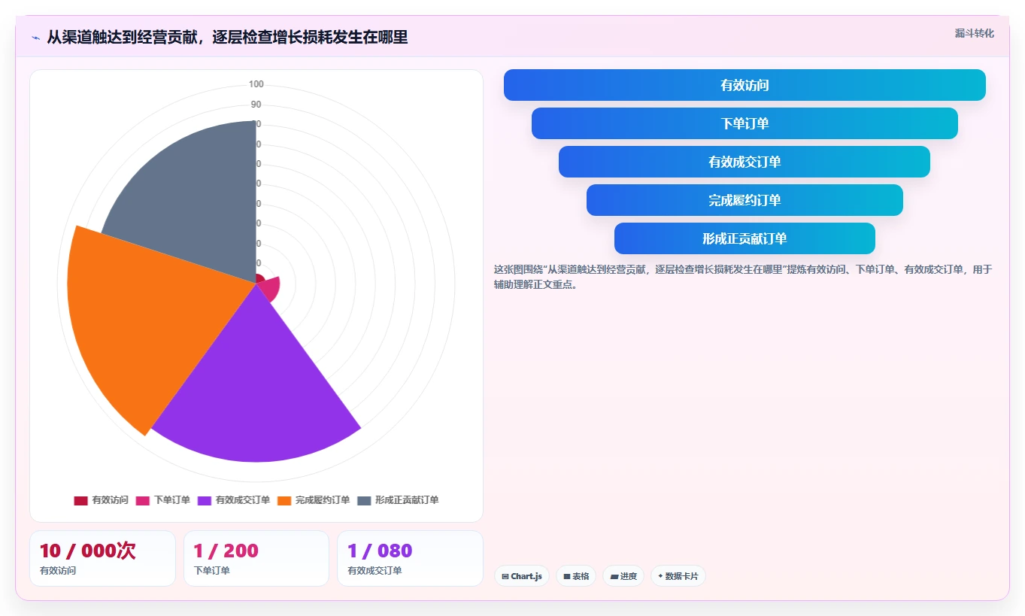Viewport: 1025px width, 616px height.
Task: Click the 漏斗转化 label at top right
Action: [974, 34]
